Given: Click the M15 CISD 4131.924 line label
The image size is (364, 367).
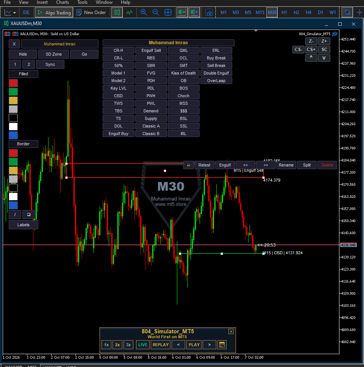Looking at the screenshot, I should point(283,253).
